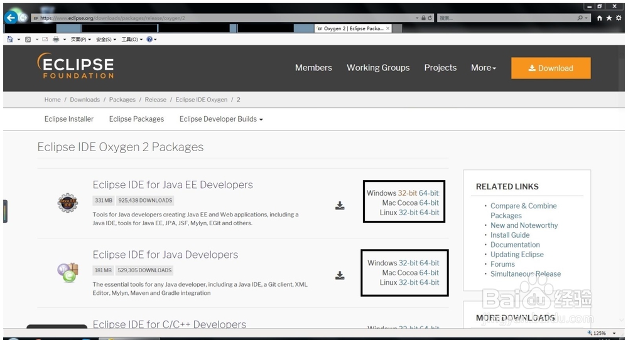Open Eclipse IDE for Java Developers title

click(x=165, y=255)
